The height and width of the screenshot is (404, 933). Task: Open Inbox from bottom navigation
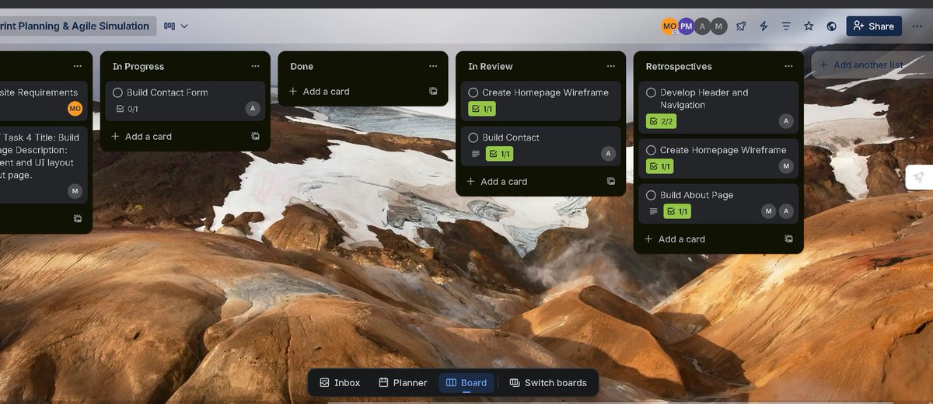(x=340, y=382)
